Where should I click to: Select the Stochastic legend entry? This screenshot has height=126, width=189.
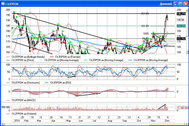coord(26,83)
